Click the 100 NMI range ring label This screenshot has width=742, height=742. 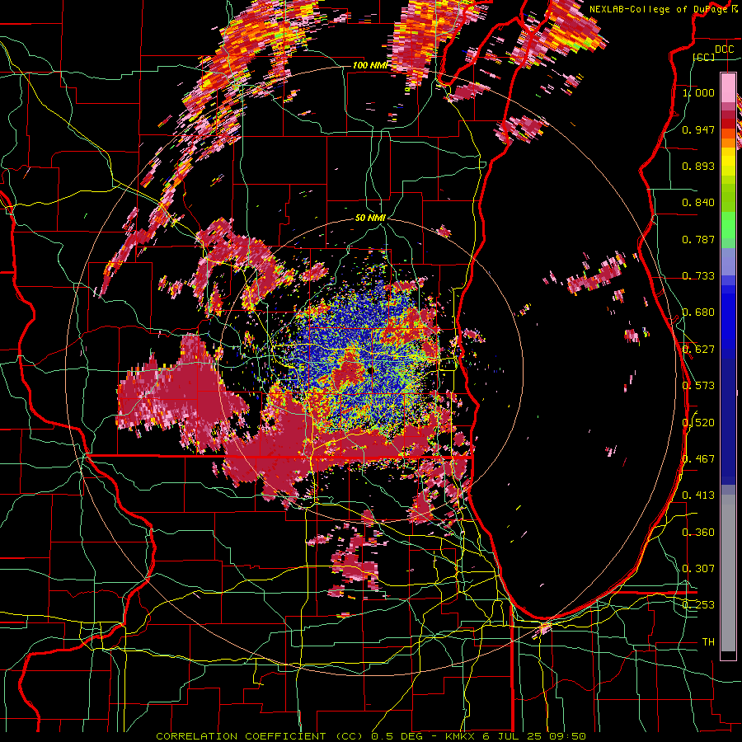369,65
